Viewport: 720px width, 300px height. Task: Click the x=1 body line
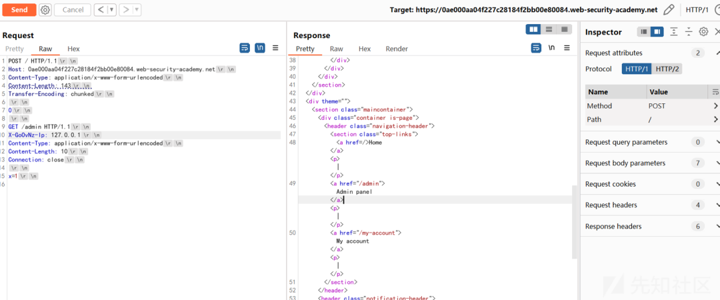click(x=23, y=177)
